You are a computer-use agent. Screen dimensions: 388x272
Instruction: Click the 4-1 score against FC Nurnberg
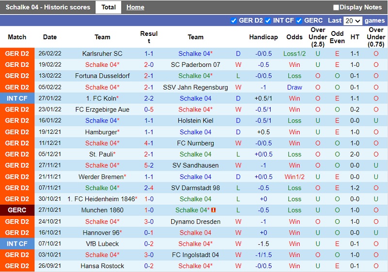pos(149,143)
